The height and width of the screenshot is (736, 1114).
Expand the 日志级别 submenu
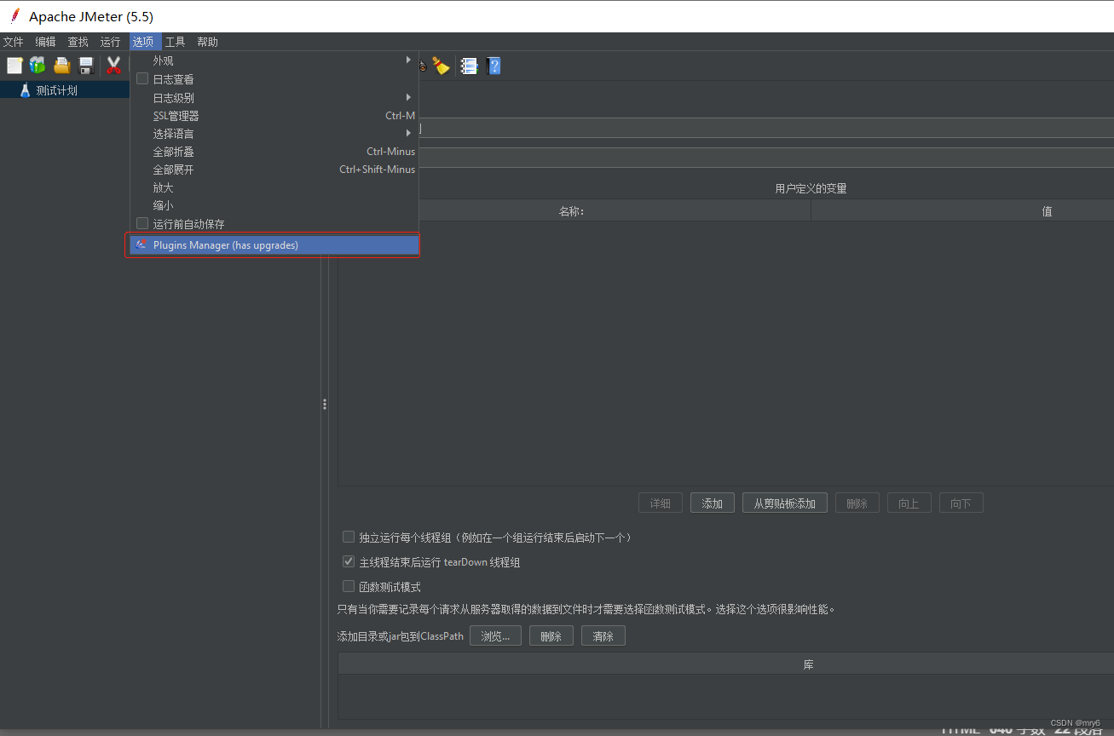[274, 97]
